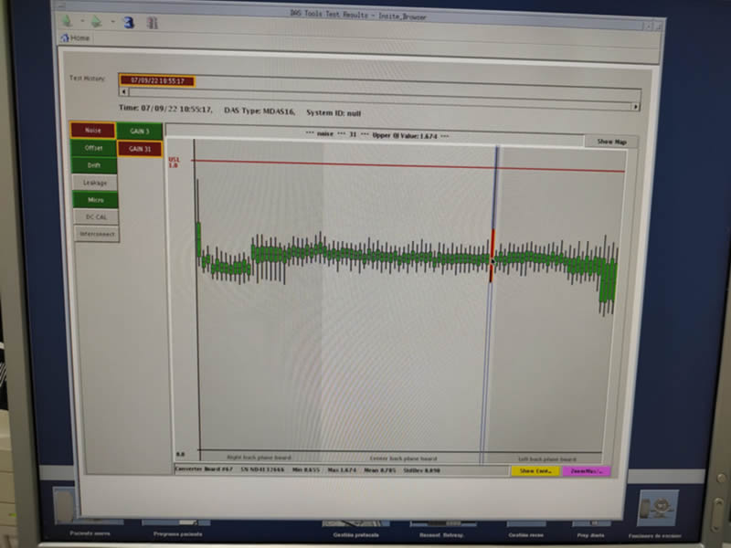This screenshot has width=731, height=548.
Task: Open the Interconnect test results
Action: pos(95,234)
